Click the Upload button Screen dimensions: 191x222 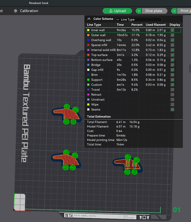117,11
